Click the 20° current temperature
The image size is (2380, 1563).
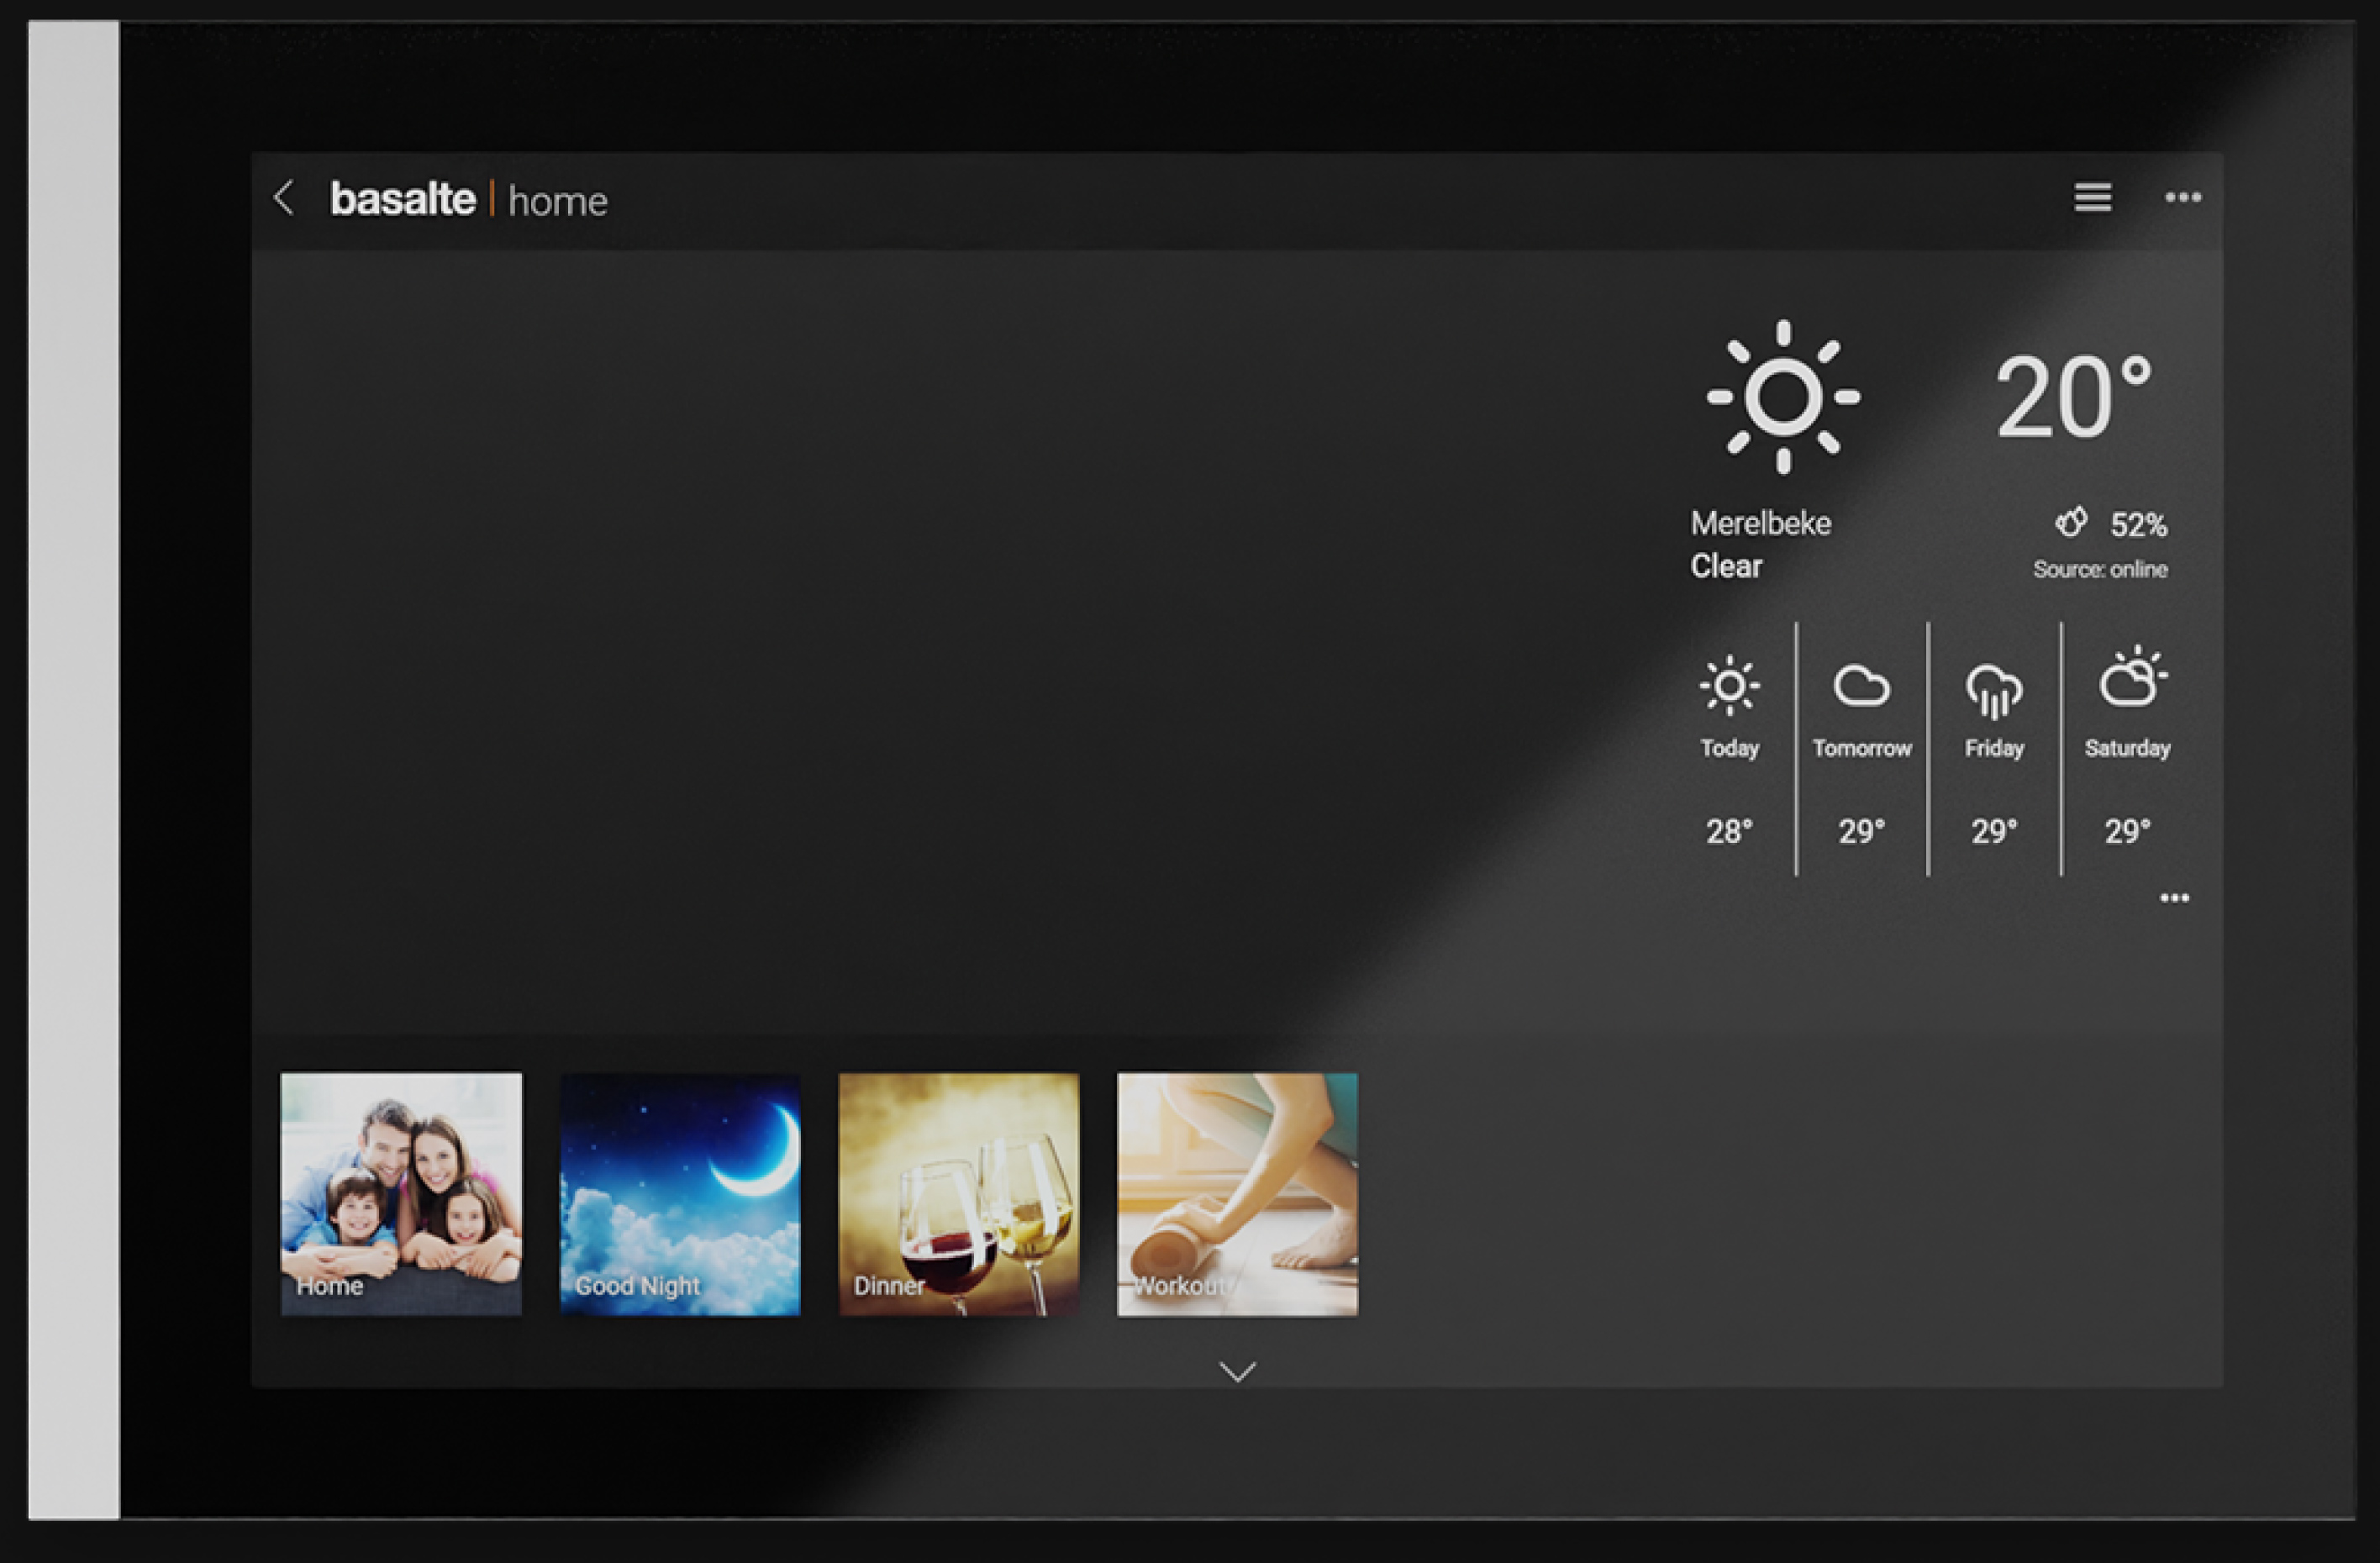click(2073, 397)
